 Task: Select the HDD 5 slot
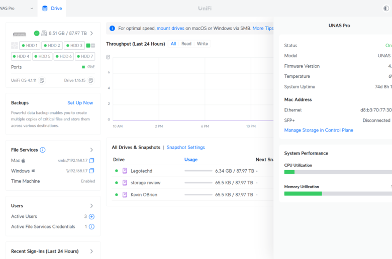point(42,56)
